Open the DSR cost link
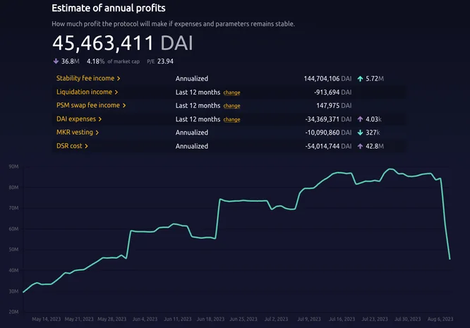470x328 pixels. tap(72, 146)
